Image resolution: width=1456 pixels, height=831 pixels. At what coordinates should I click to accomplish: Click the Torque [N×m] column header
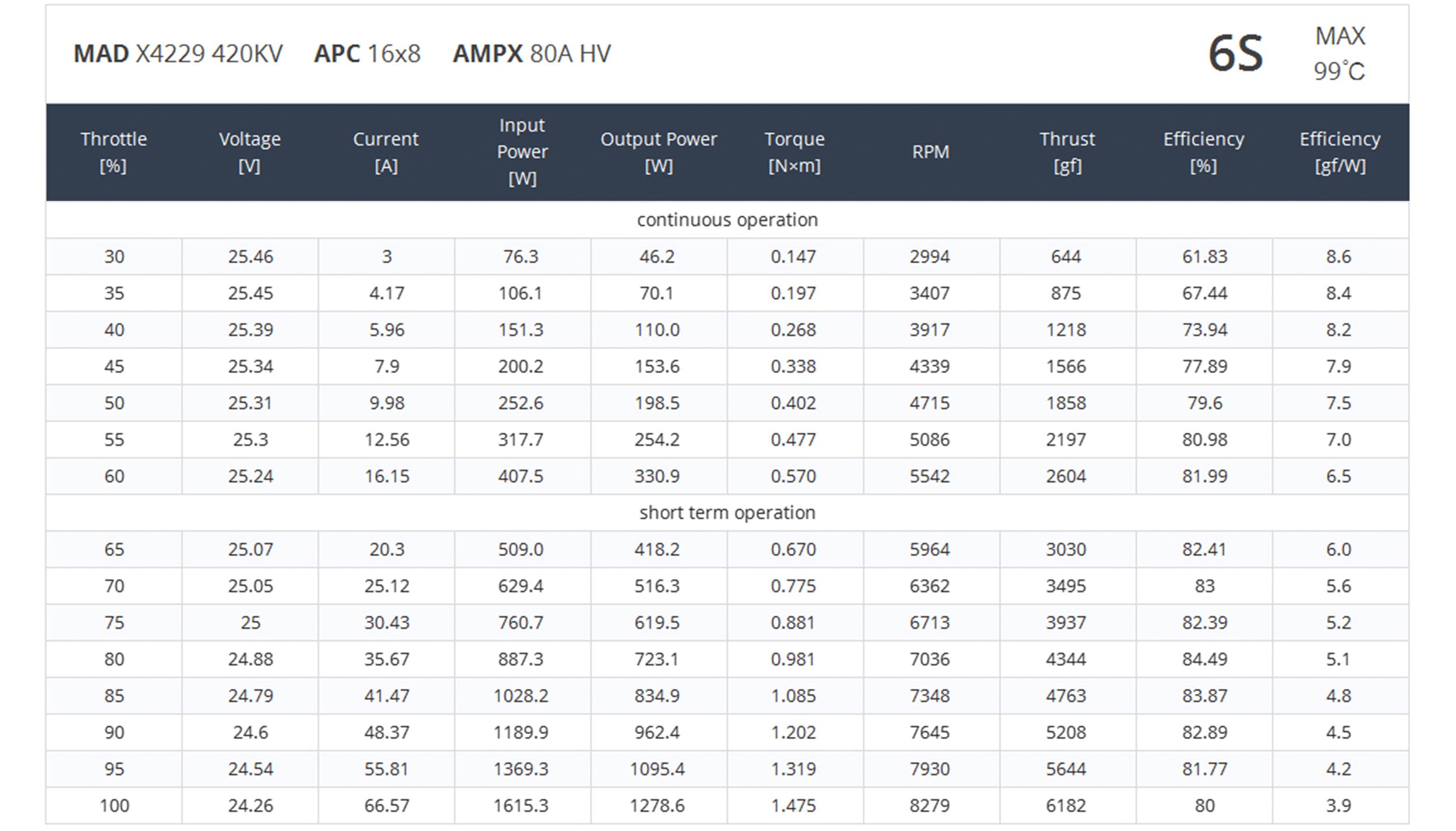[794, 152]
